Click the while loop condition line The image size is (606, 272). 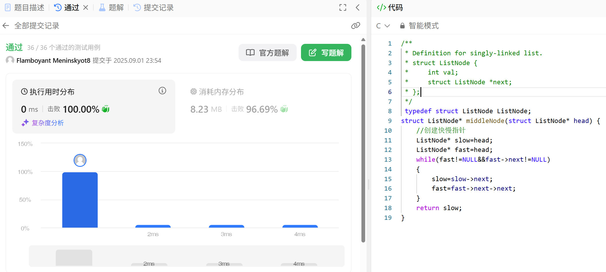483,159
